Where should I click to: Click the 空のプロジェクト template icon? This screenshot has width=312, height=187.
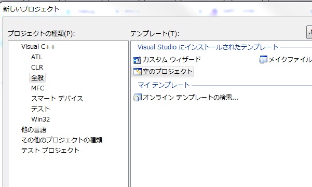click(x=137, y=72)
